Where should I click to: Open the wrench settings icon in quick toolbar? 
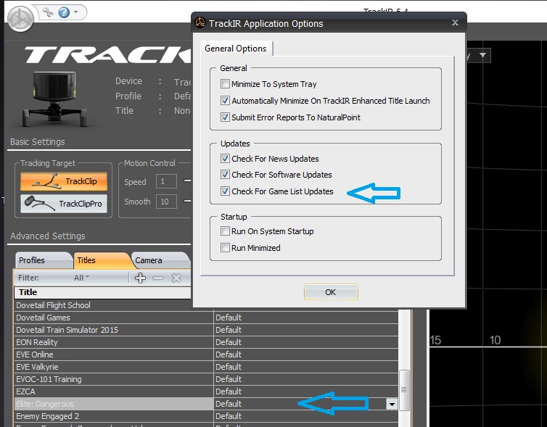coord(47,12)
